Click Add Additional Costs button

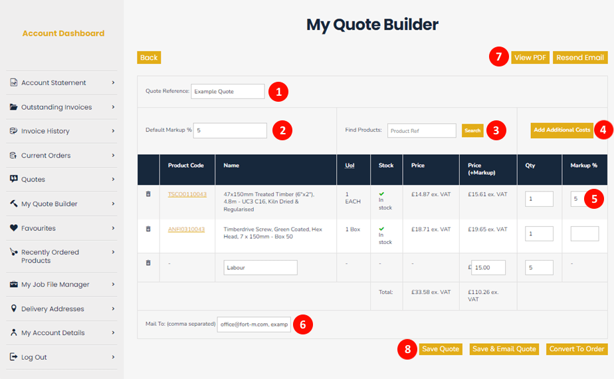[x=562, y=130]
